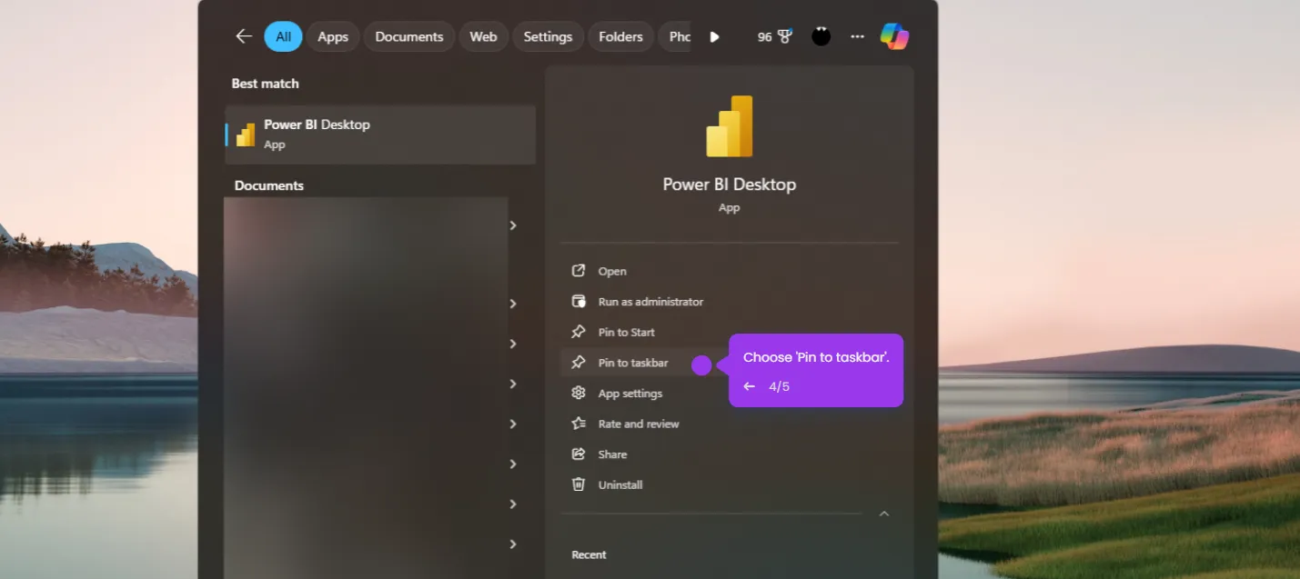Choose Share for Power BI Desktop
This screenshot has width=1300, height=579.
pyautogui.click(x=729, y=454)
